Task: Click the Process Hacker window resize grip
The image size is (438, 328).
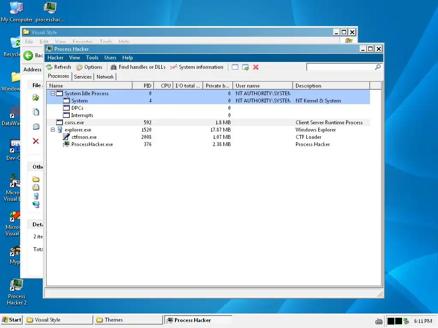Action: pyautogui.click(x=380, y=294)
